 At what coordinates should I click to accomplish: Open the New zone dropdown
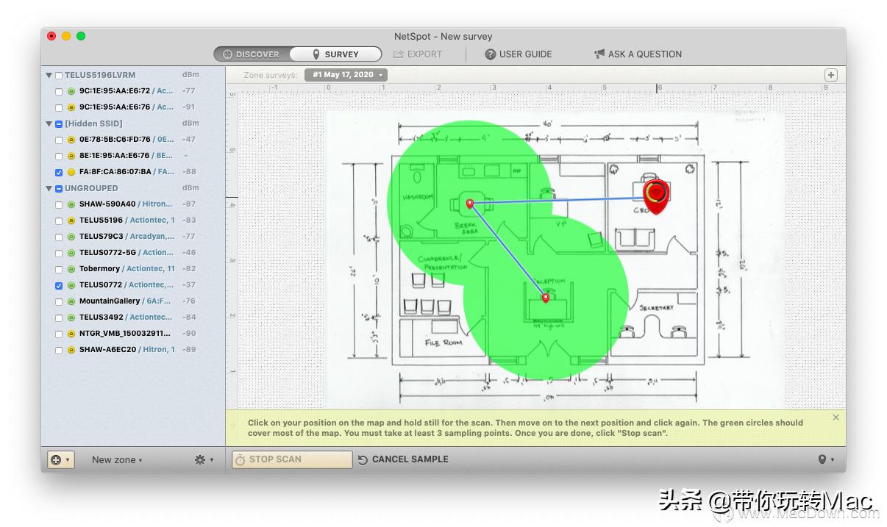point(117,460)
